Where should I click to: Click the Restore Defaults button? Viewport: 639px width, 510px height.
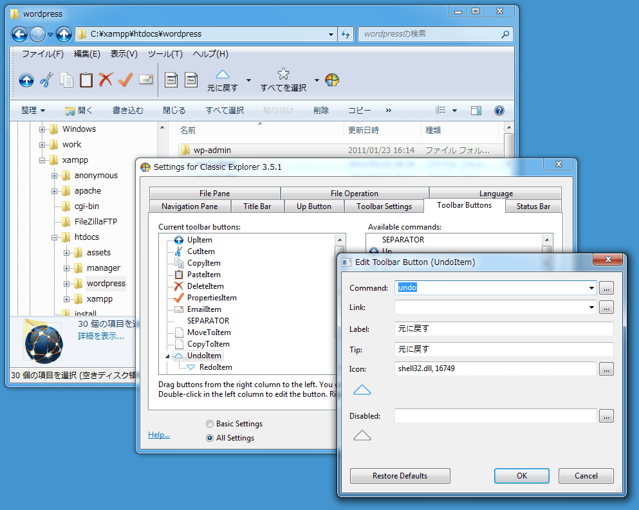400,476
